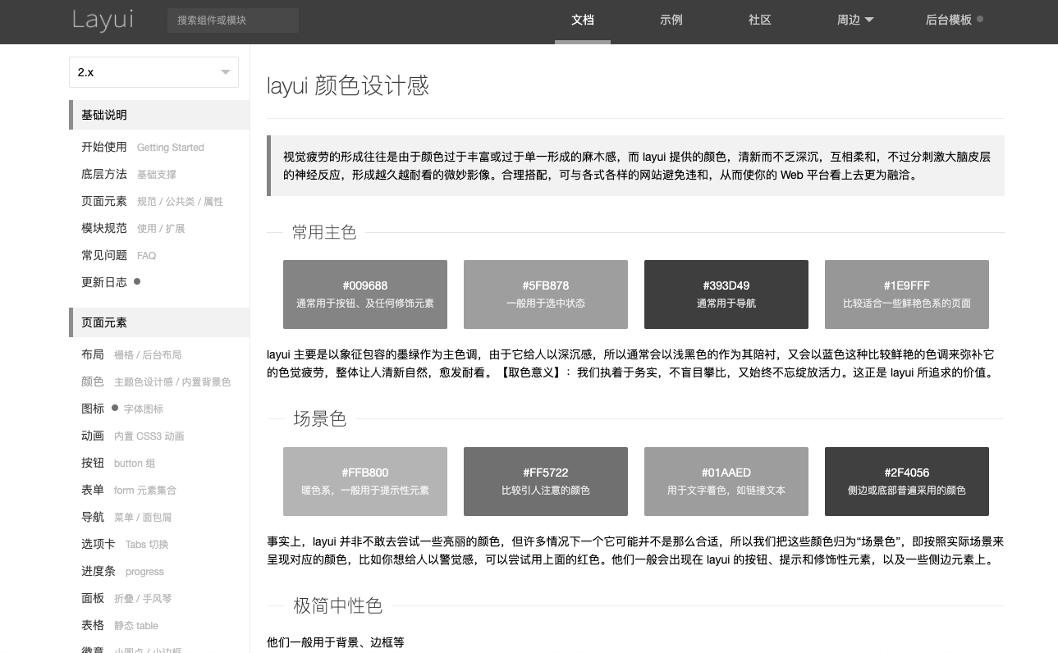The image size is (1058, 653).
Task: Open 进度条 progress entry
Action: (x=123, y=571)
